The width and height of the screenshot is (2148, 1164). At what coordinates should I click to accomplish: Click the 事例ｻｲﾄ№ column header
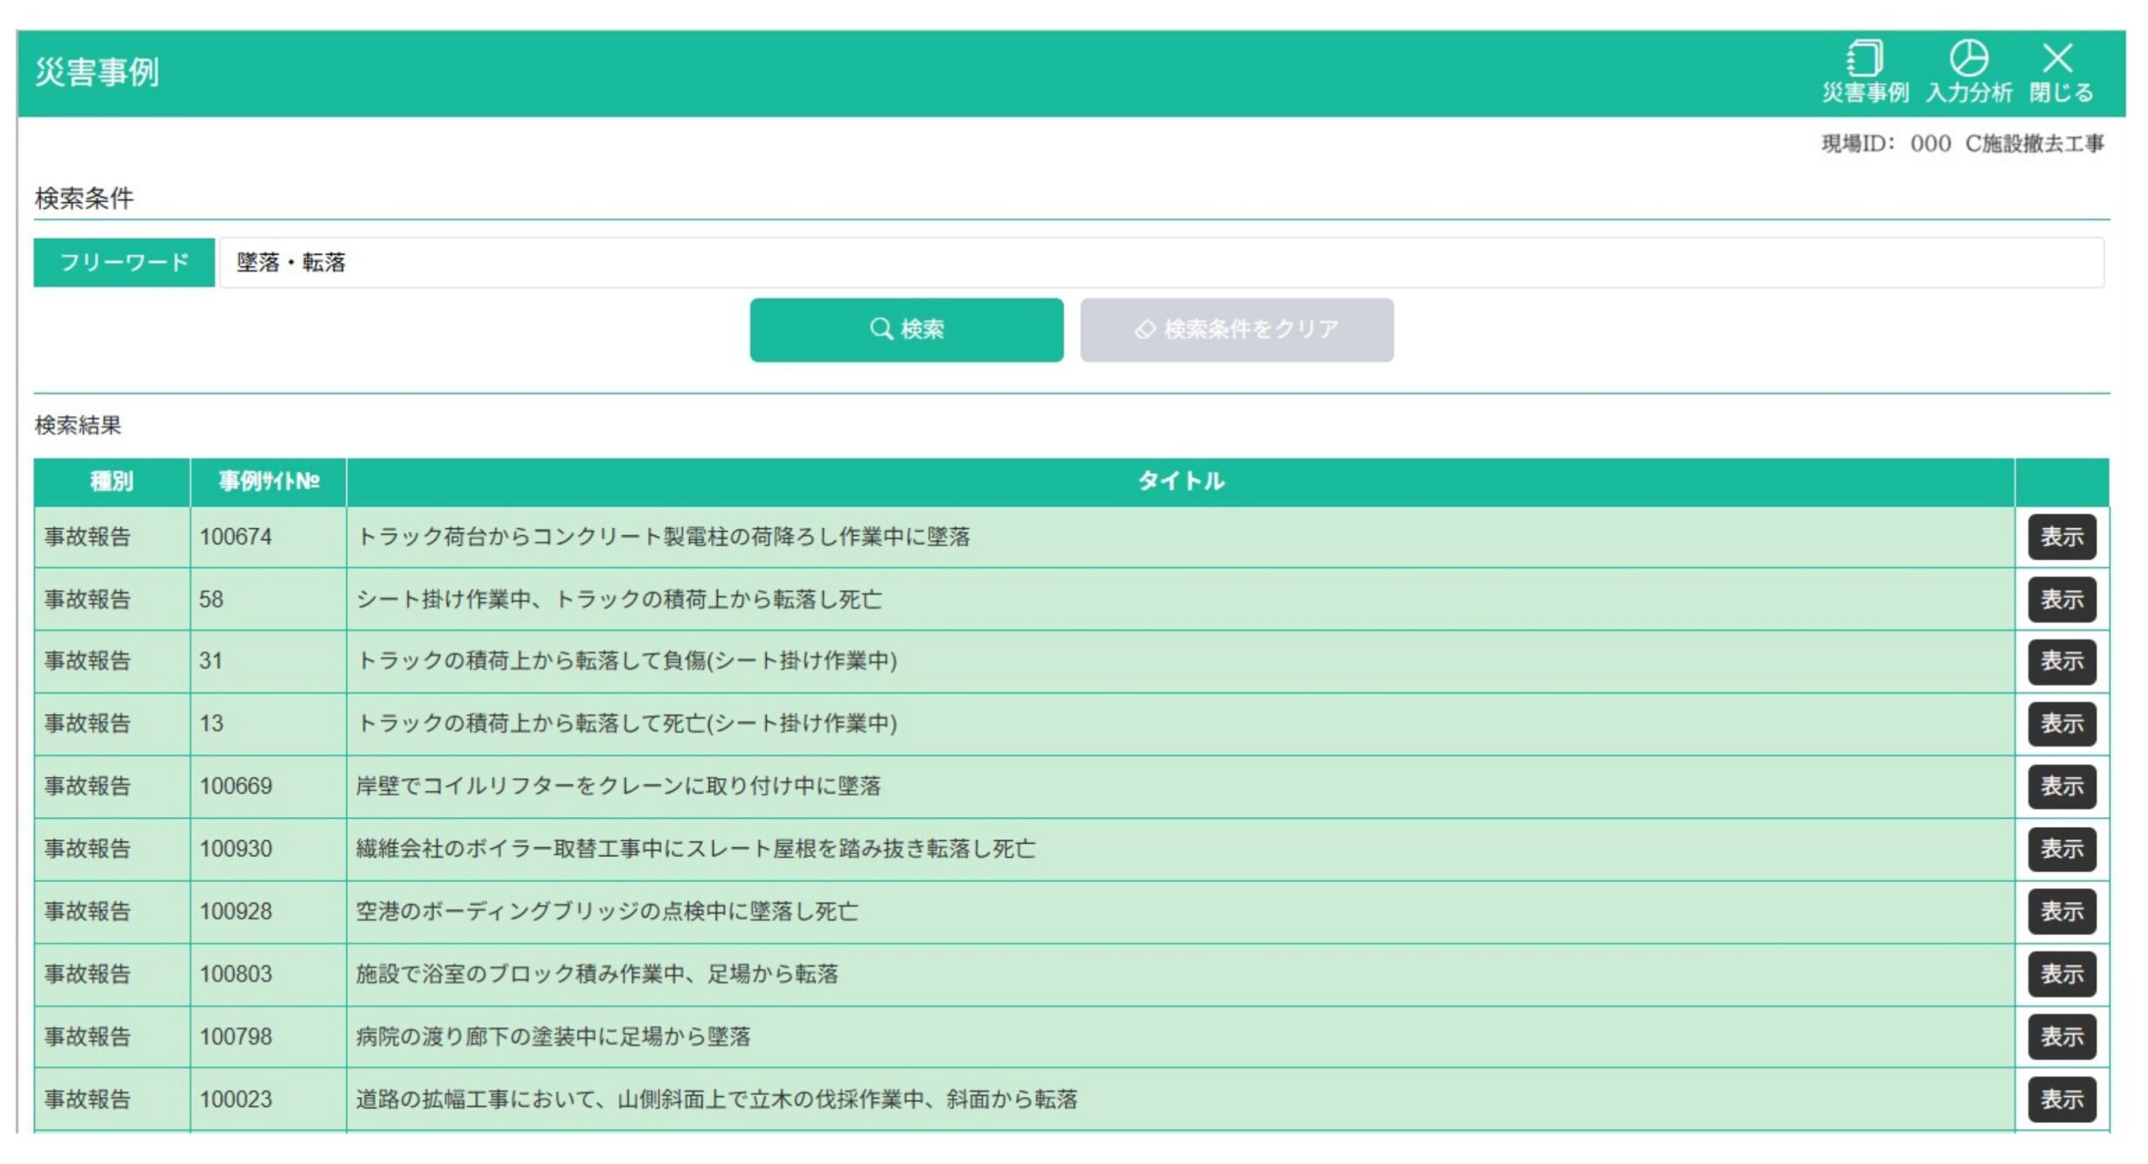coord(268,481)
